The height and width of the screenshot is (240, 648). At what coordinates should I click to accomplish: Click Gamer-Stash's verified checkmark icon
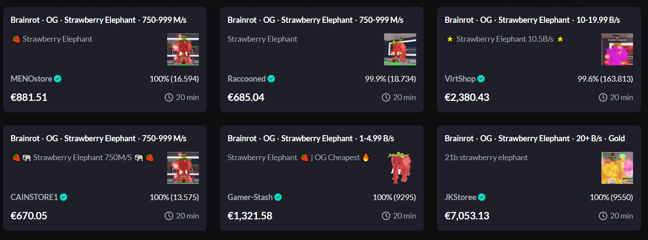(278, 197)
